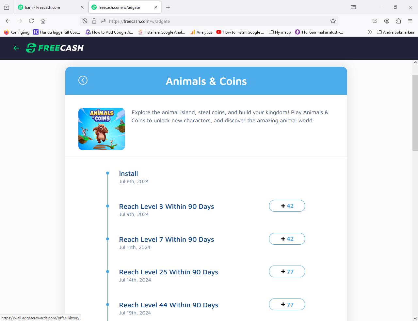Click the 'Jul 11th, 2024' date text
Image resolution: width=418 pixels, height=321 pixels.
pos(135,247)
